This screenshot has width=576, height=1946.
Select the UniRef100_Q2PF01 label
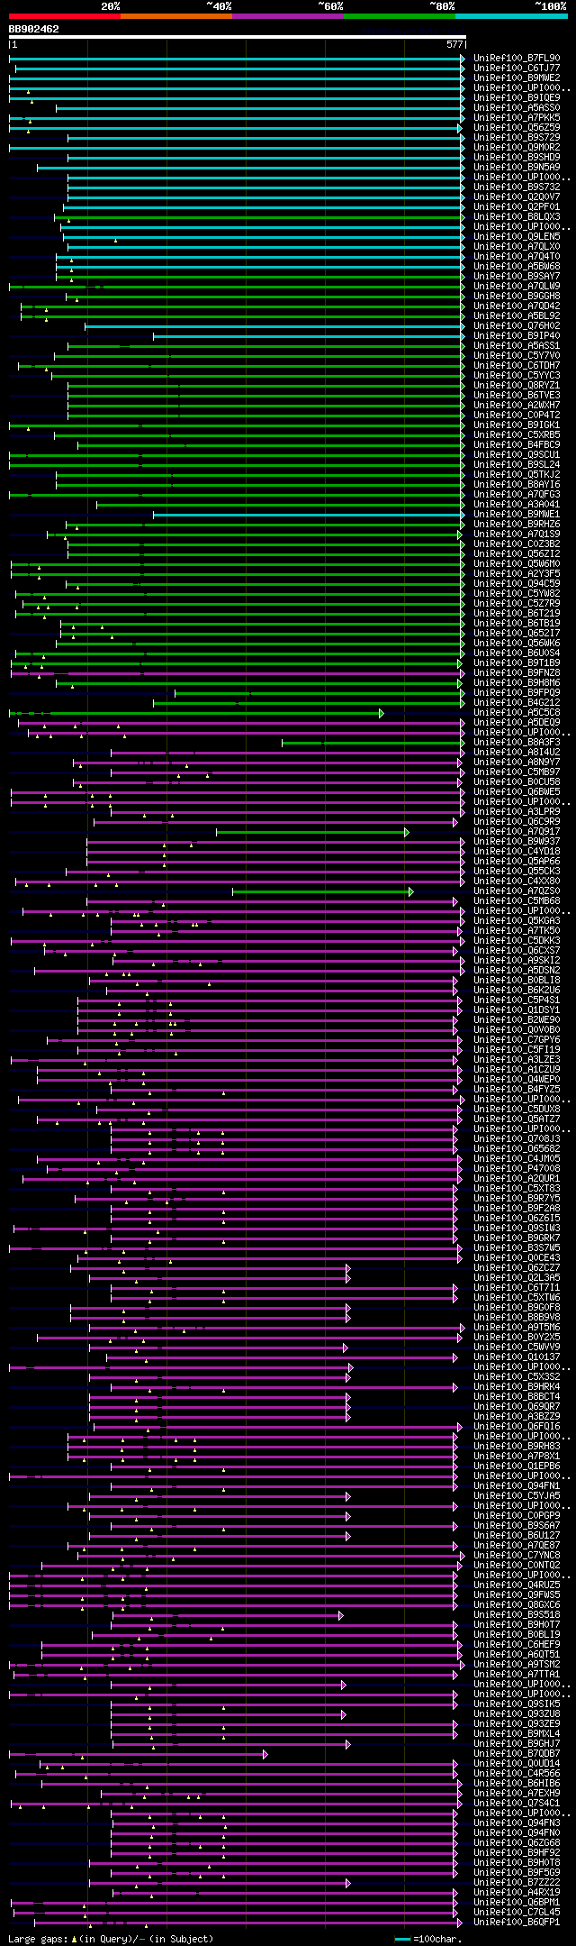pos(517,206)
